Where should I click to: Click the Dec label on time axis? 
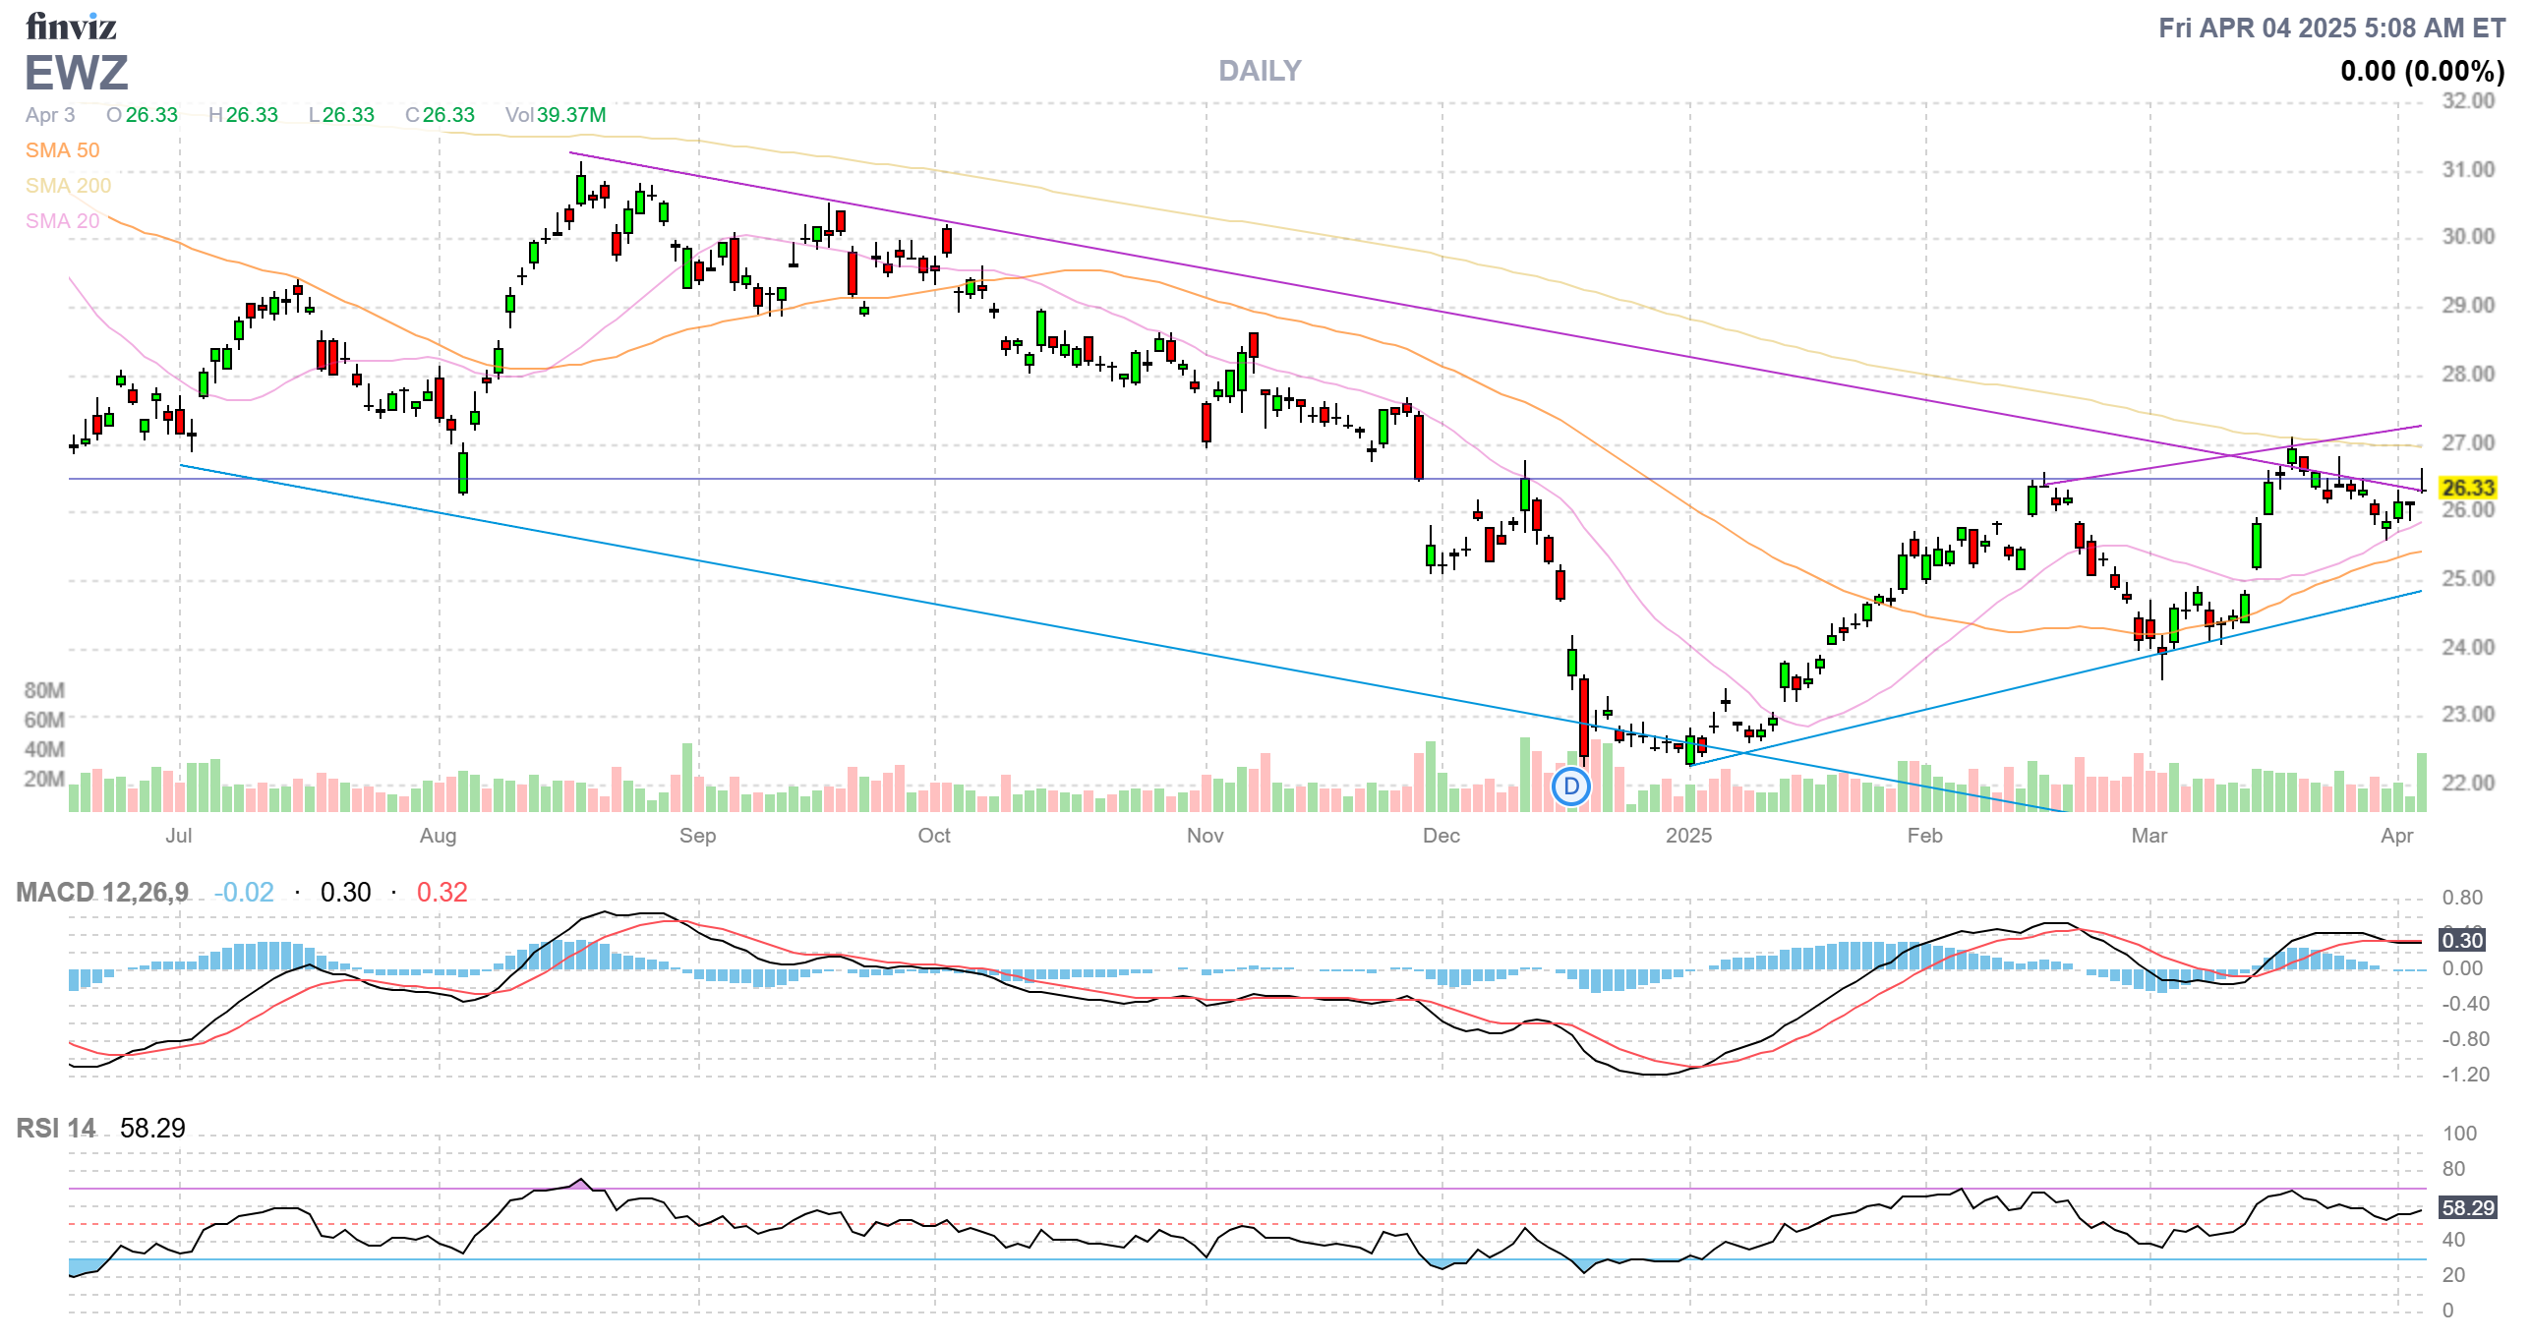[x=1441, y=836]
